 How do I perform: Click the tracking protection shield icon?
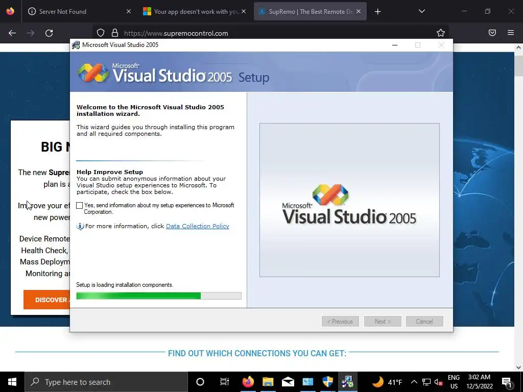(101, 33)
